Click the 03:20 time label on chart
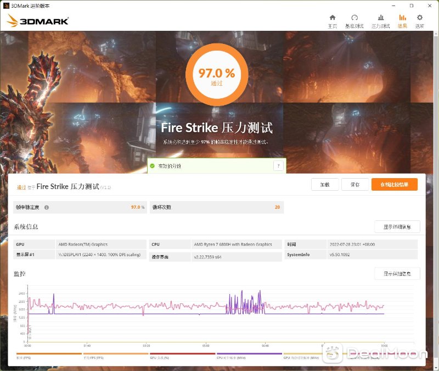The width and height of the screenshot is (439, 371). 147,346
